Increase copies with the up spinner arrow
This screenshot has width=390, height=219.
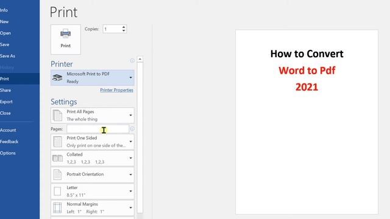pyautogui.click(x=124, y=27)
